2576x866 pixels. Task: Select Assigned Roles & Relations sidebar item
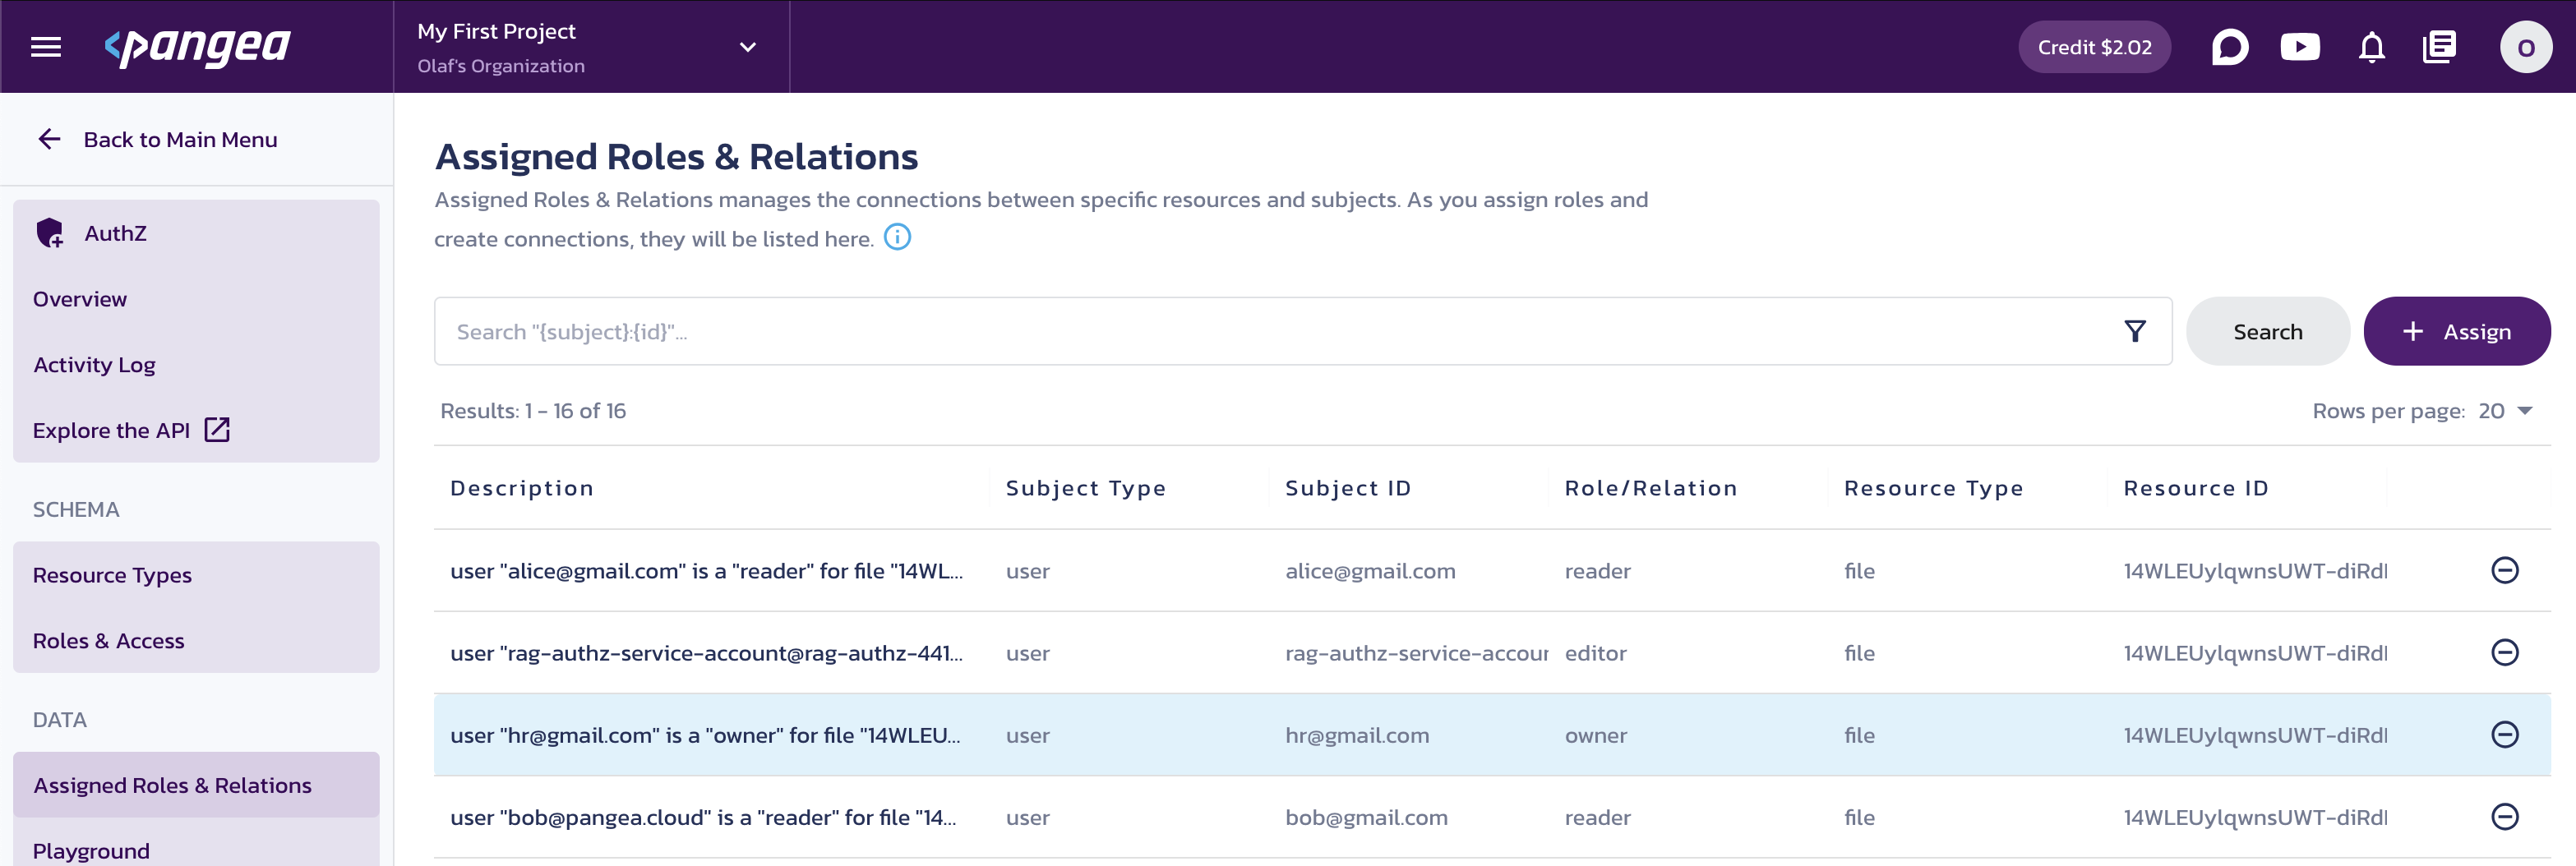[x=196, y=785]
